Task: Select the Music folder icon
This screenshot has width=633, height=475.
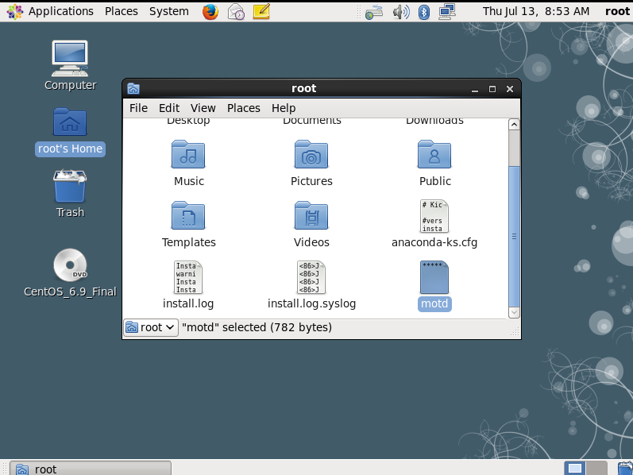Action: point(188,154)
